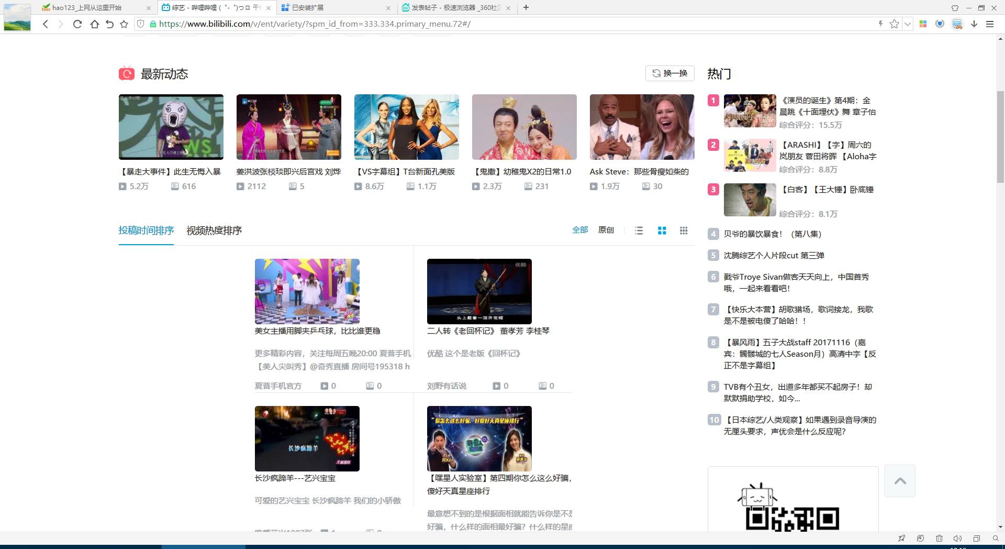
Task: Close the hao123 tab
Action: tap(148, 8)
